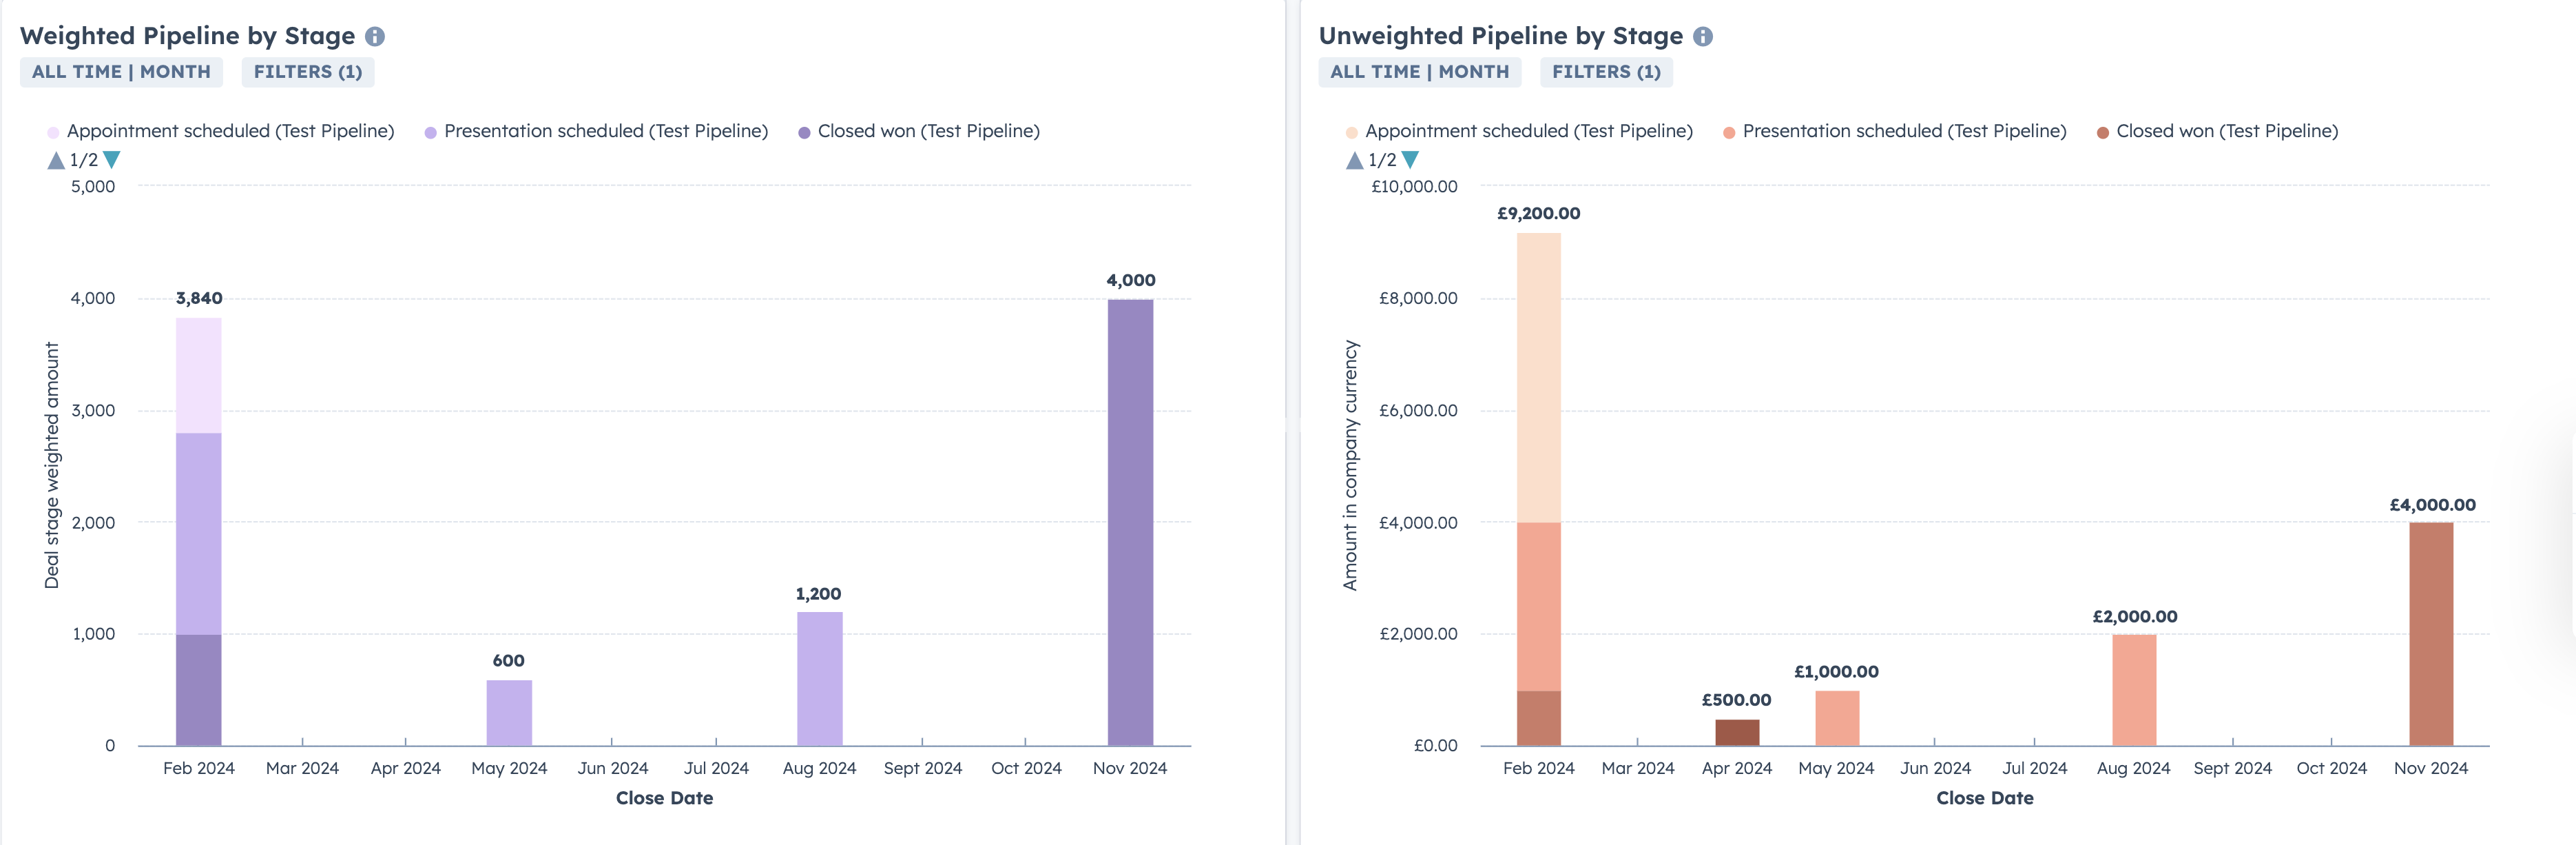Toggle Closed won series in Weighted chart legend

click(x=928, y=131)
